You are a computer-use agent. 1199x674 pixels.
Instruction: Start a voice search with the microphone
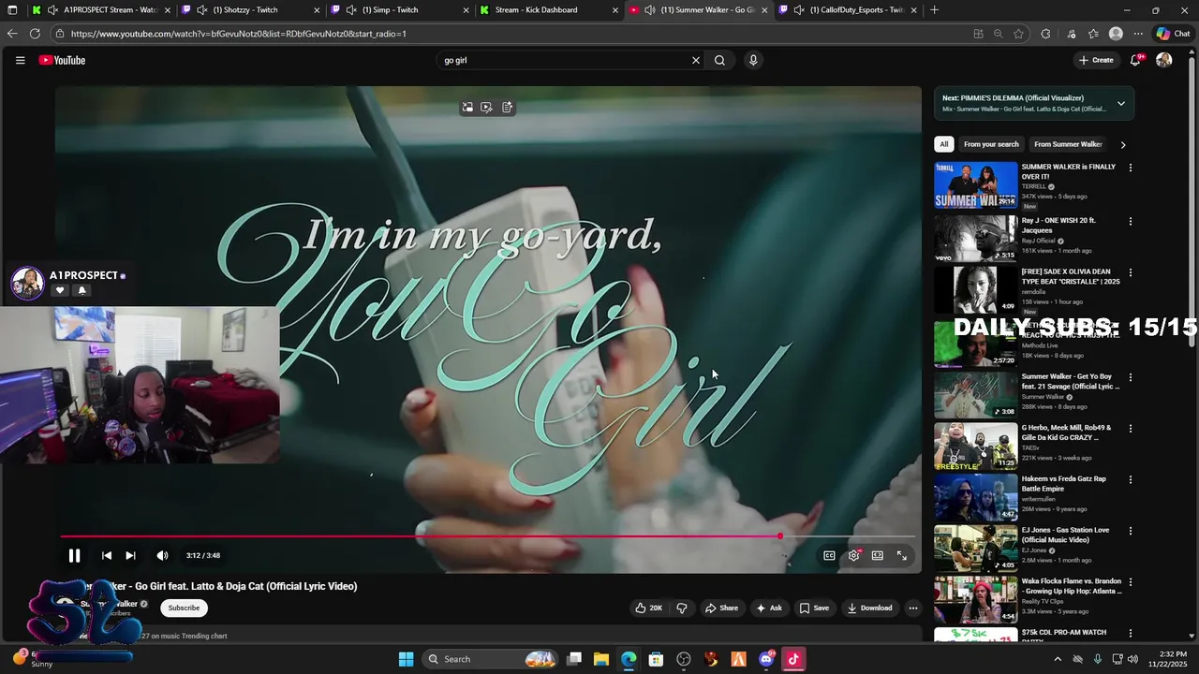click(x=753, y=60)
